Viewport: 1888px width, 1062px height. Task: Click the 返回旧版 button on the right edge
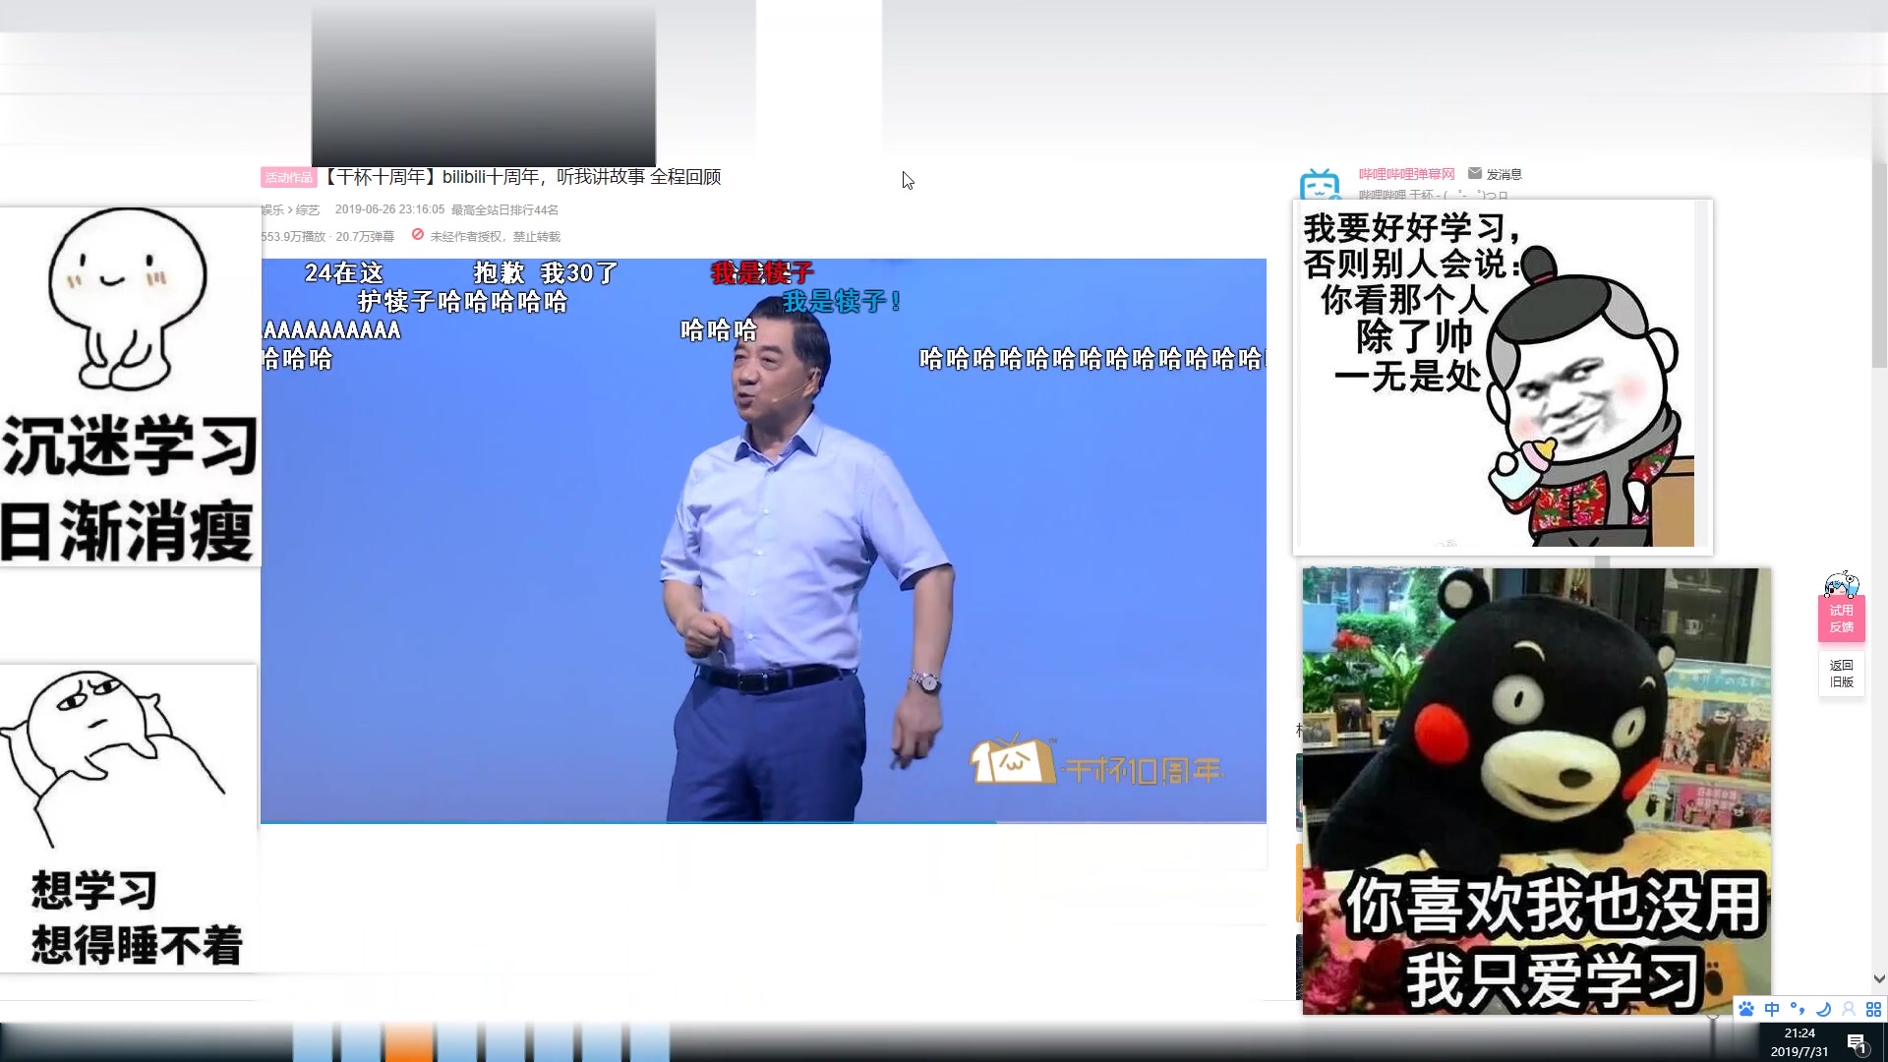click(1841, 674)
